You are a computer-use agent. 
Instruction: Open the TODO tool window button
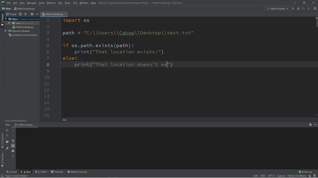pyautogui.click(x=41, y=172)
